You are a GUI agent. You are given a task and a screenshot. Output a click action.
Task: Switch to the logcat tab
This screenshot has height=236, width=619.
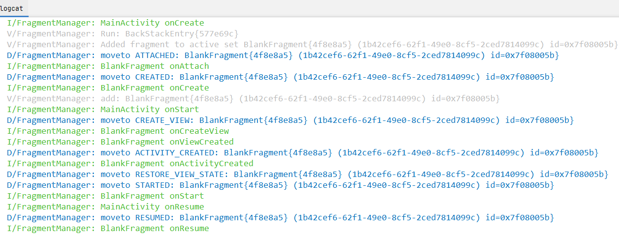pyautogui.click(x=11, y=8)
